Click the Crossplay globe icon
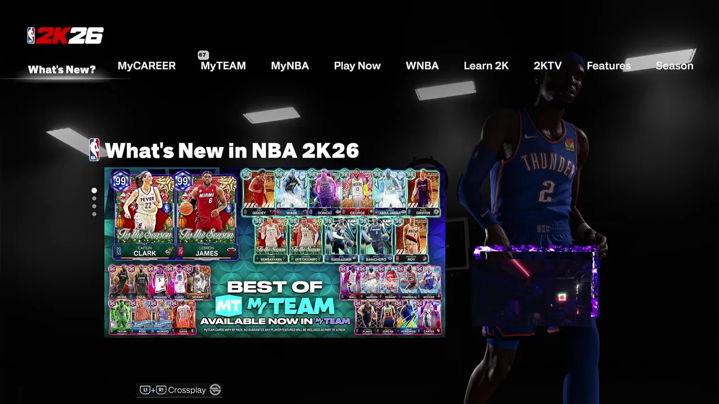 coord(215,389)
